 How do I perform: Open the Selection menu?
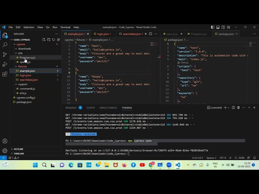29,27
